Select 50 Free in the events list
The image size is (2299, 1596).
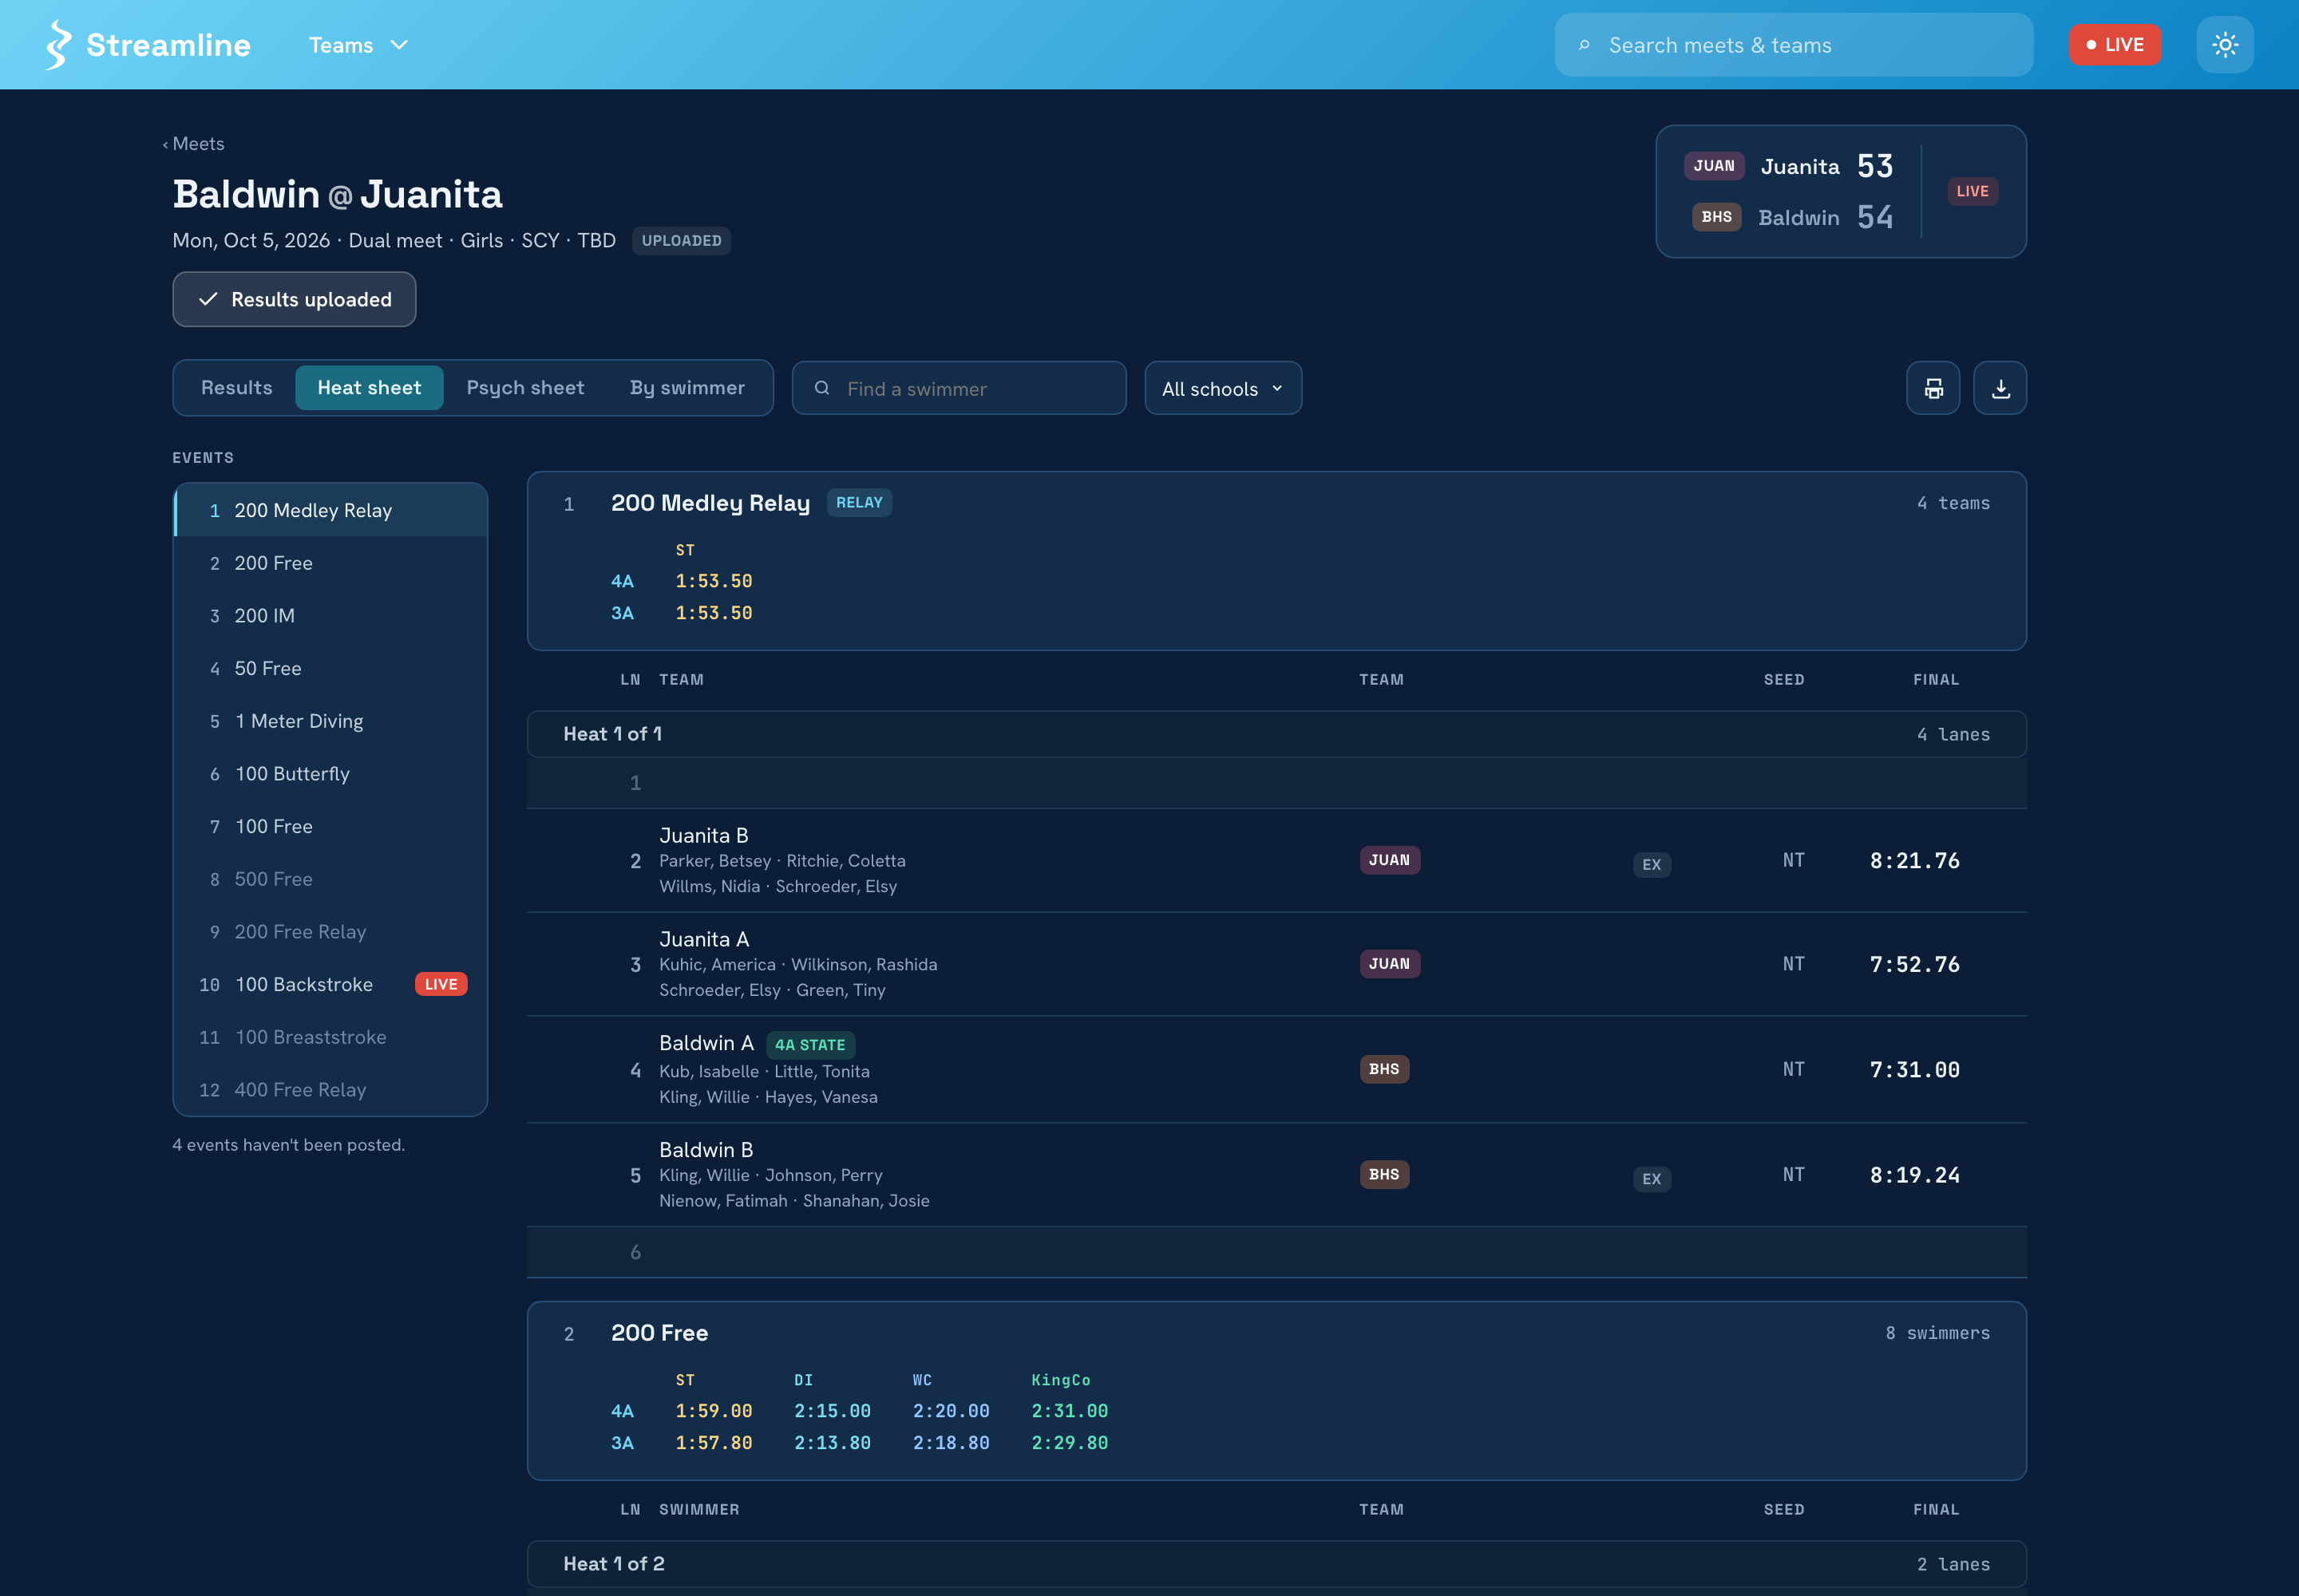[330, 668]
